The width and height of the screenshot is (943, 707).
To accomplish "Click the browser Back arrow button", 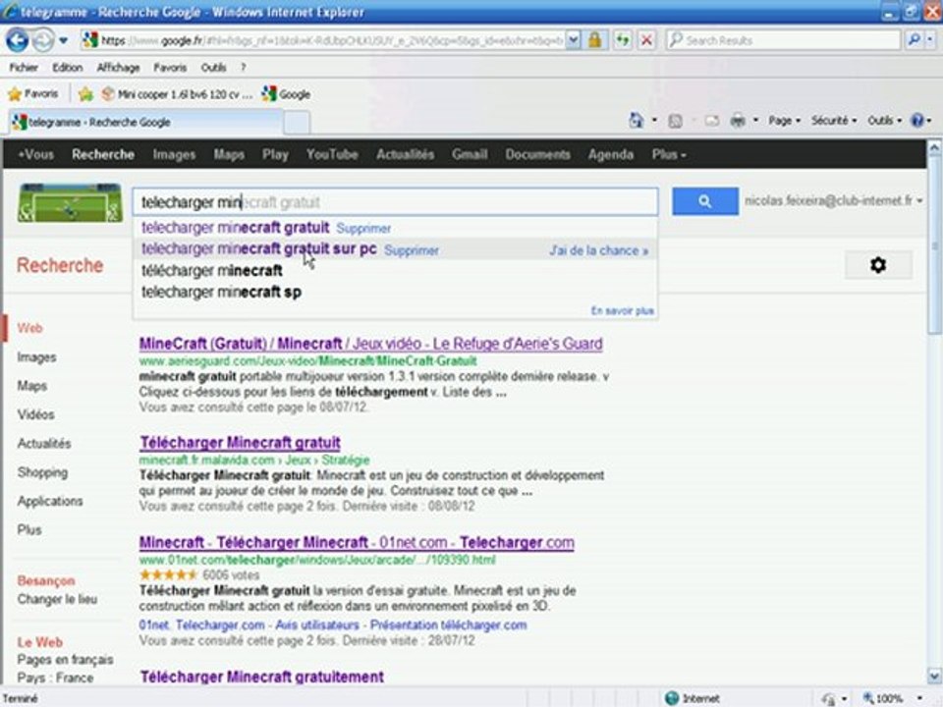I will click(18, 40).
